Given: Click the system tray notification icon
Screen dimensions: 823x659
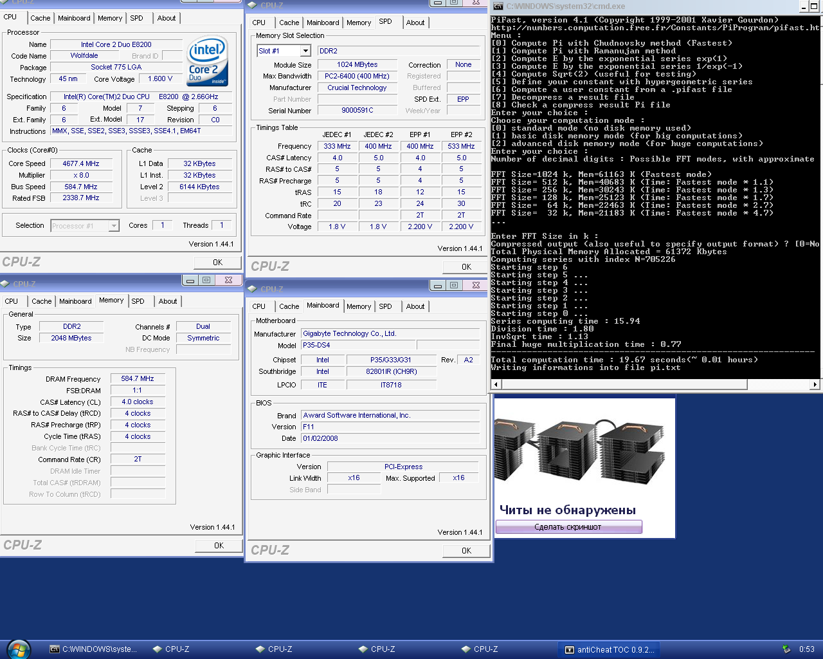Looking at the screenshot, I should click(786, 649).
